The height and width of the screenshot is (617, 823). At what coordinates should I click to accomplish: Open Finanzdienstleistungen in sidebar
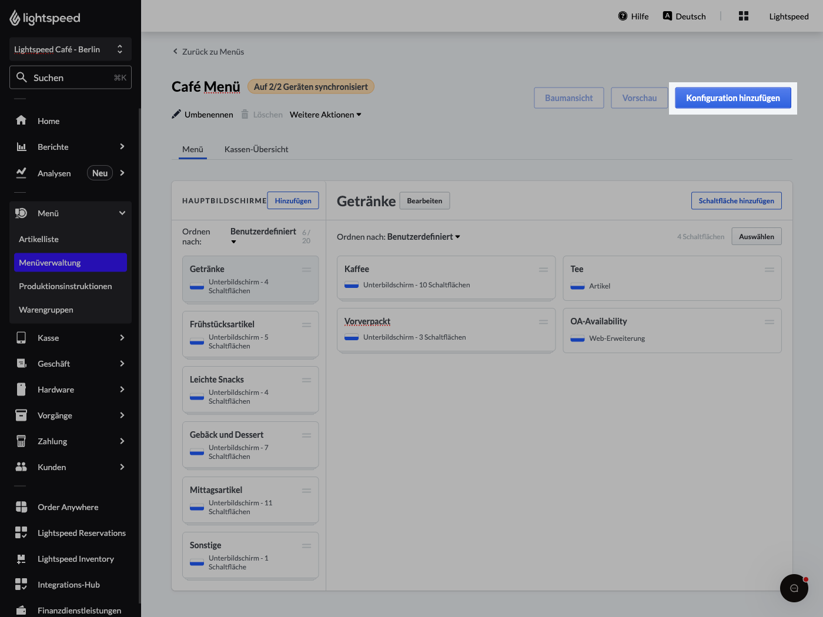[x=71, y=610]
